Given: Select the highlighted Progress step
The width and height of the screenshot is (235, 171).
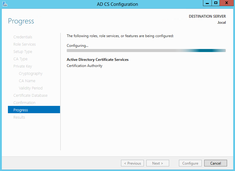Looking at the screenshot, I should [34, 110].
